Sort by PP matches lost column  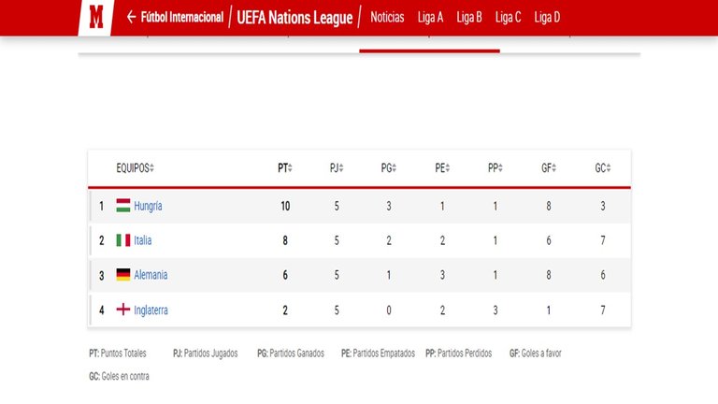(x=495, y=168)
